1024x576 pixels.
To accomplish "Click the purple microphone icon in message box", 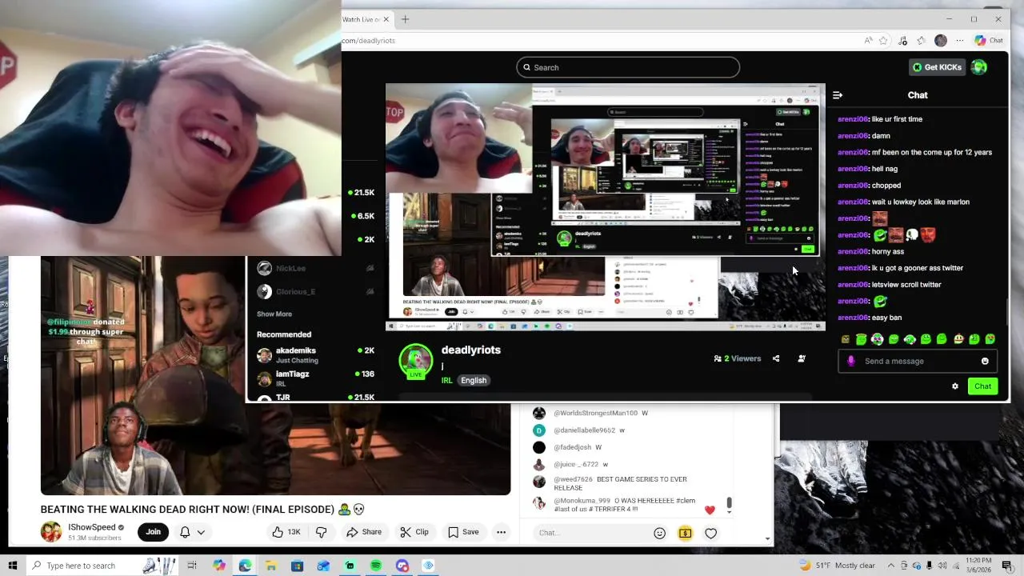I will point(850,361).
